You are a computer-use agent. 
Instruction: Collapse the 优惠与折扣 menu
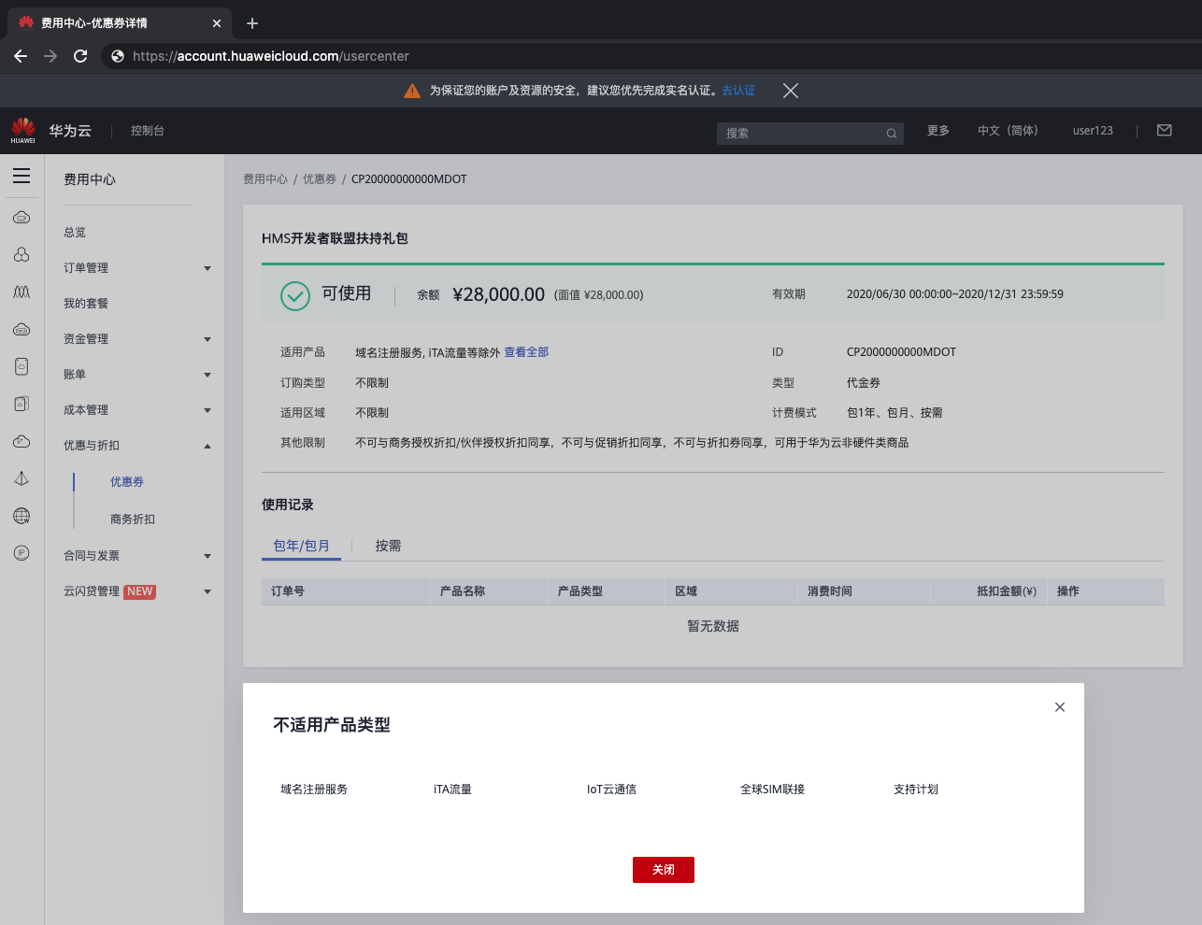(207, 446)
